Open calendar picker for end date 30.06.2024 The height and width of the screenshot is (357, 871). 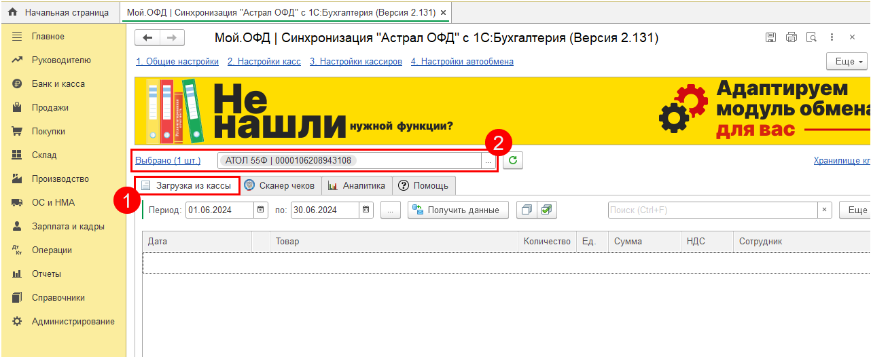point(366,210)
